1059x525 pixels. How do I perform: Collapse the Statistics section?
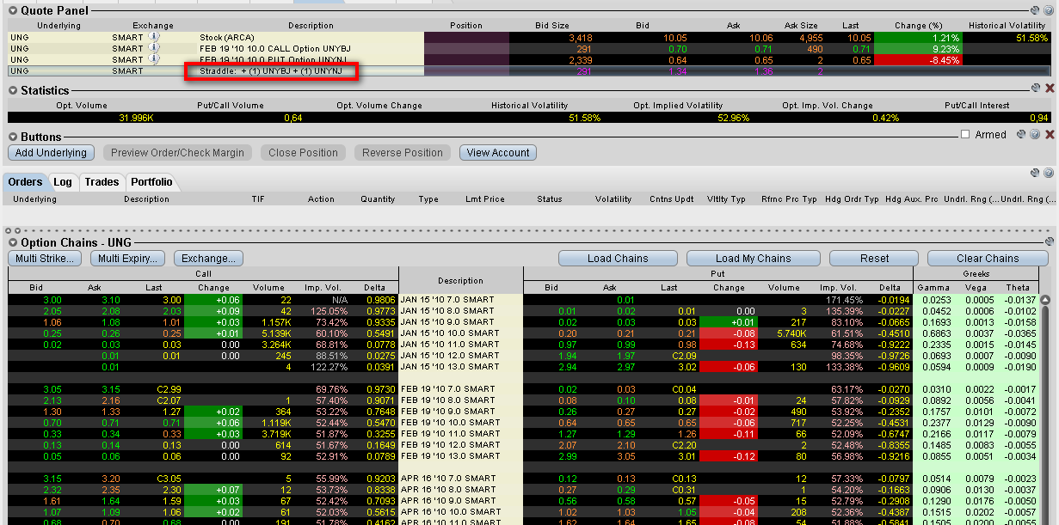pos(13,90)
